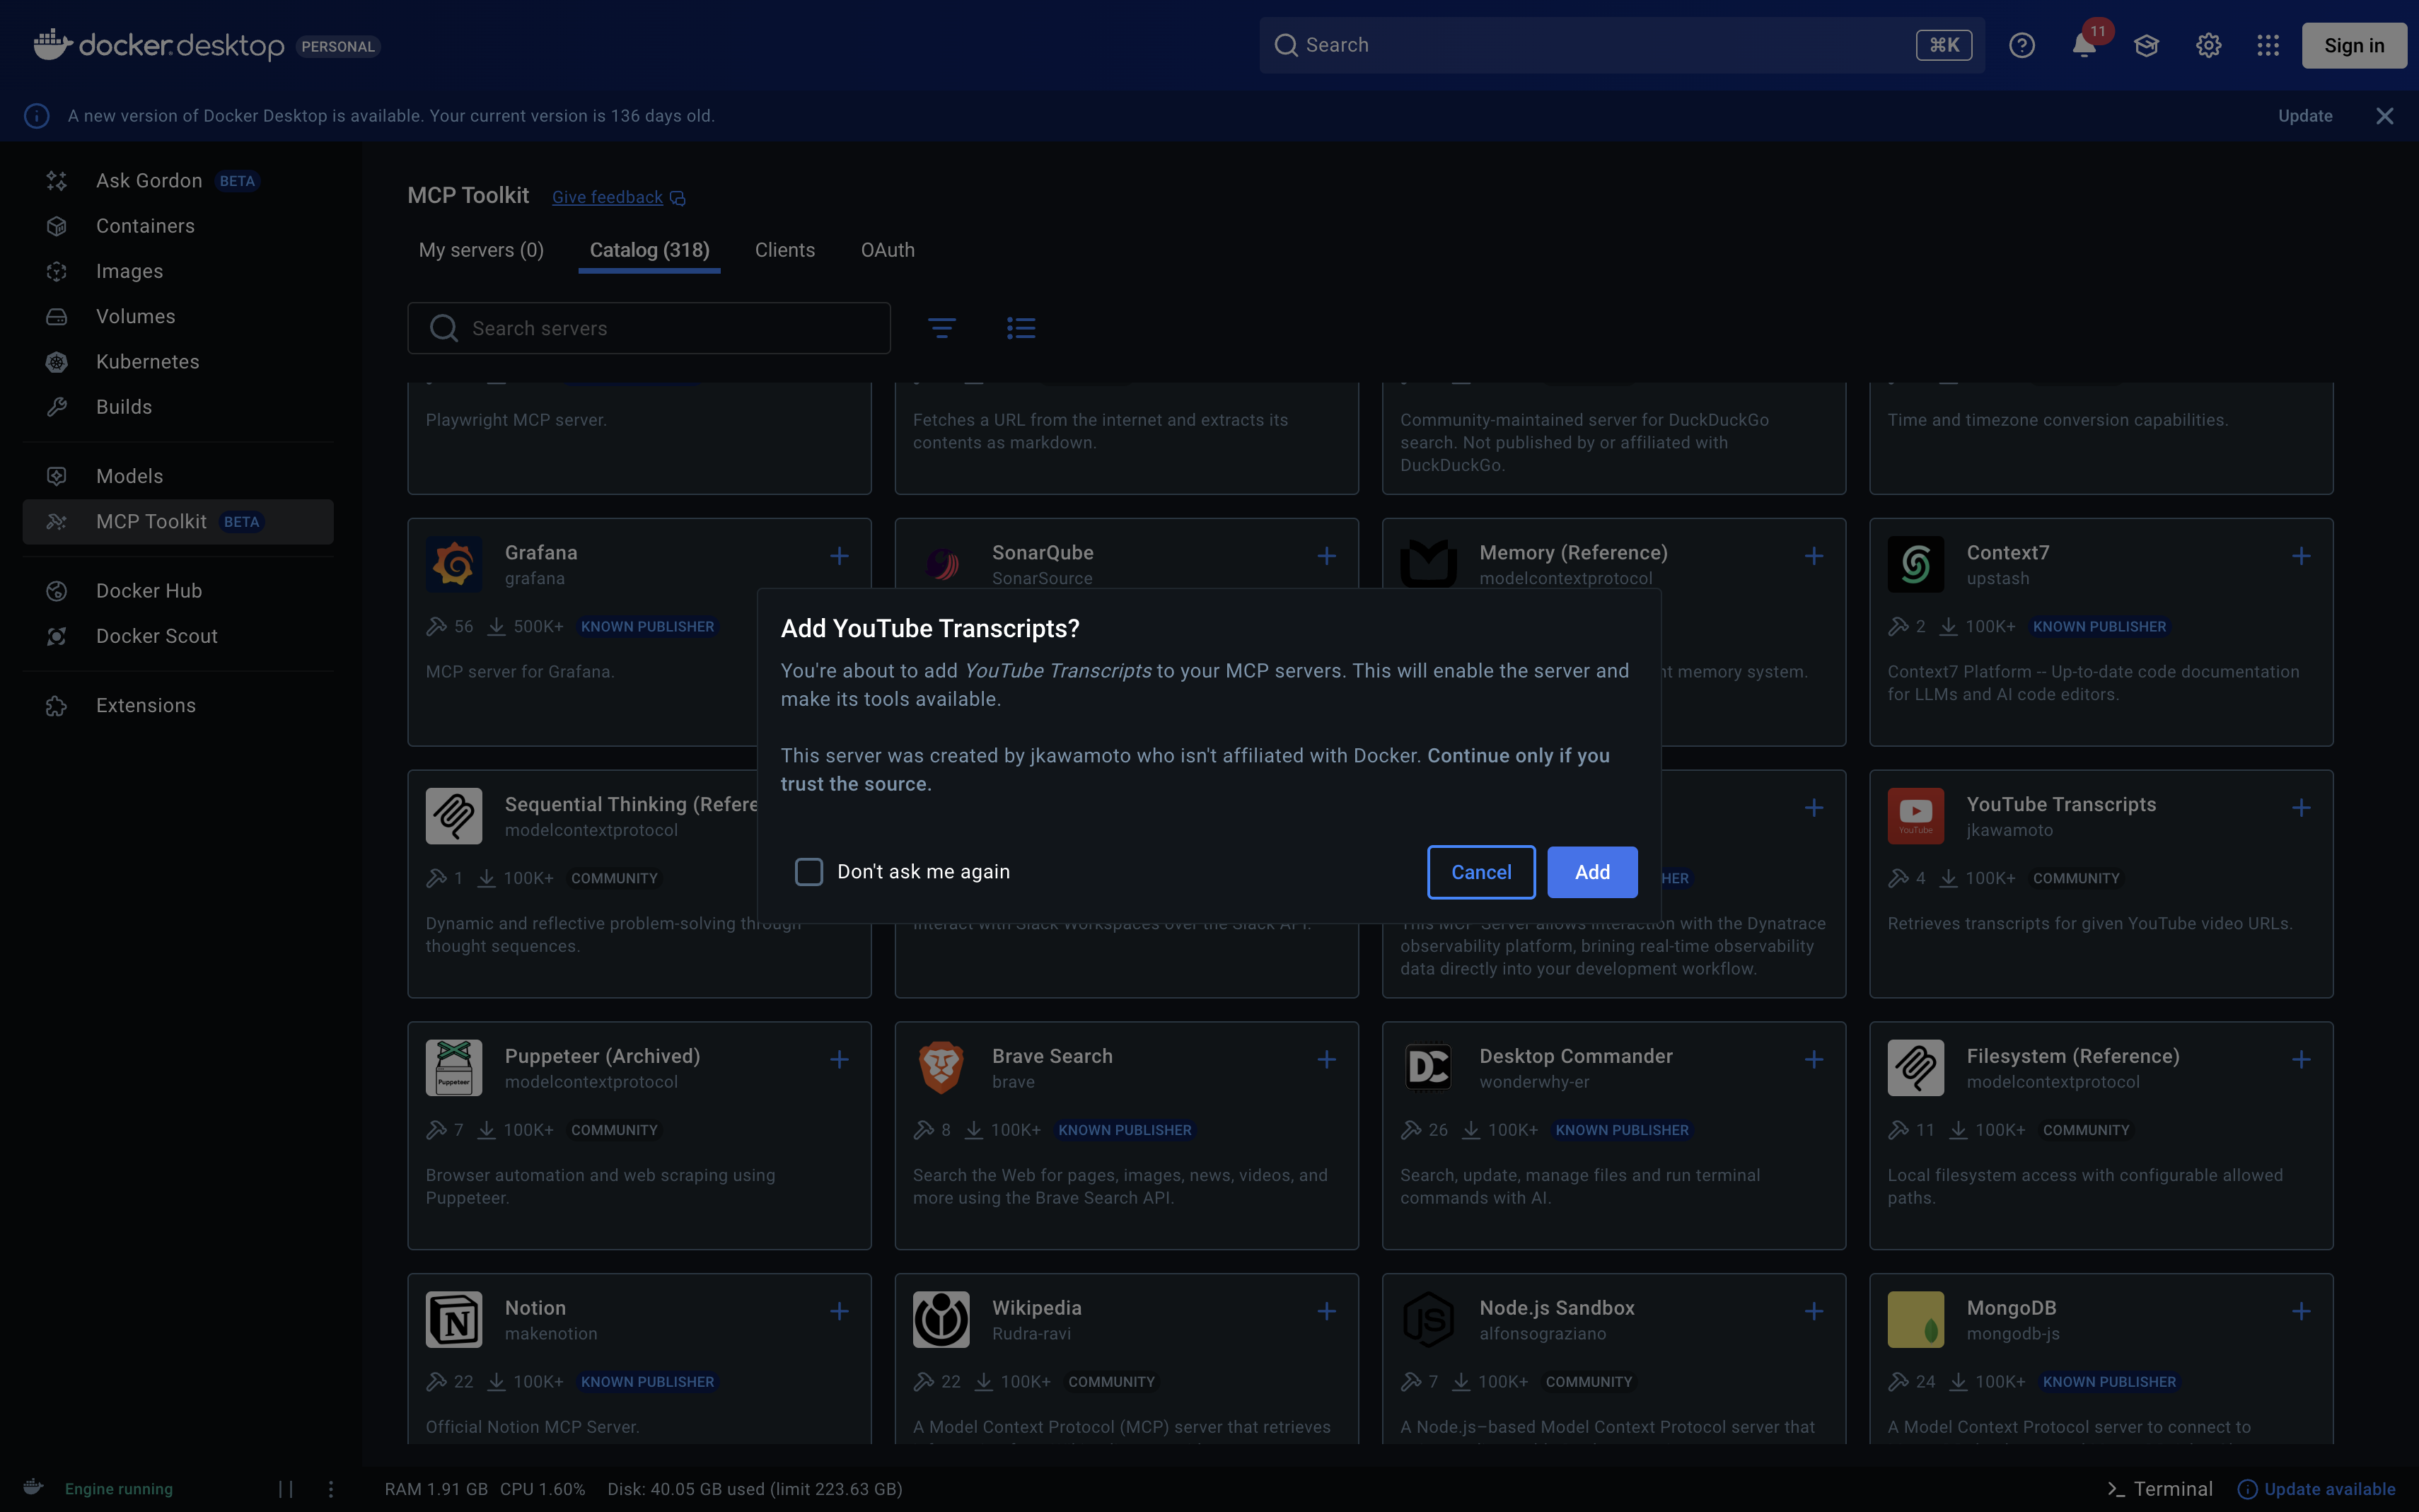The image size is (2419, 1512).
Task: Click the Notion logo thumbnail
Action: [x=454, y=1320]
